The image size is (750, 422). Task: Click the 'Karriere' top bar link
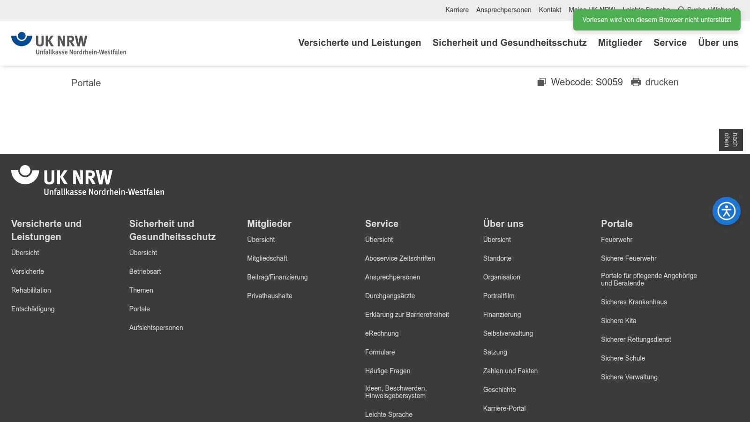tap(457, 10)
